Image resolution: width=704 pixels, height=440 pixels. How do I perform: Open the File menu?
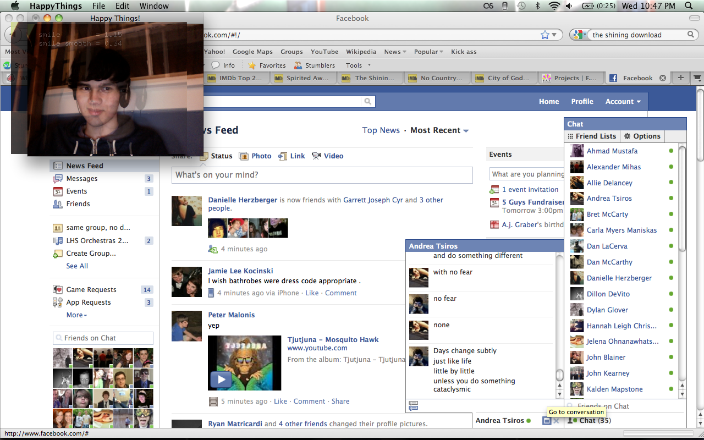pos(99,6)
